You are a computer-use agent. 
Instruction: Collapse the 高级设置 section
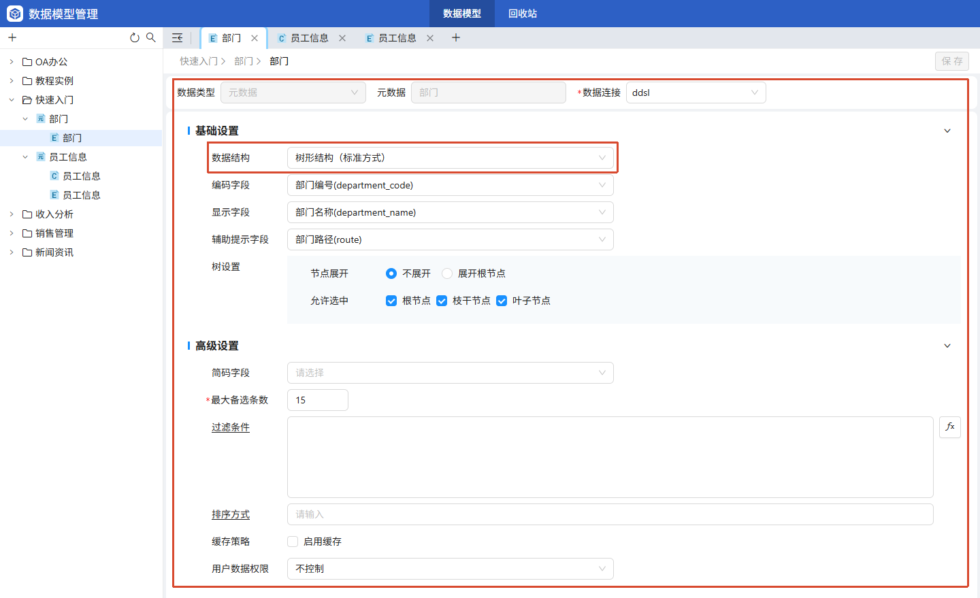pos(947,346)
